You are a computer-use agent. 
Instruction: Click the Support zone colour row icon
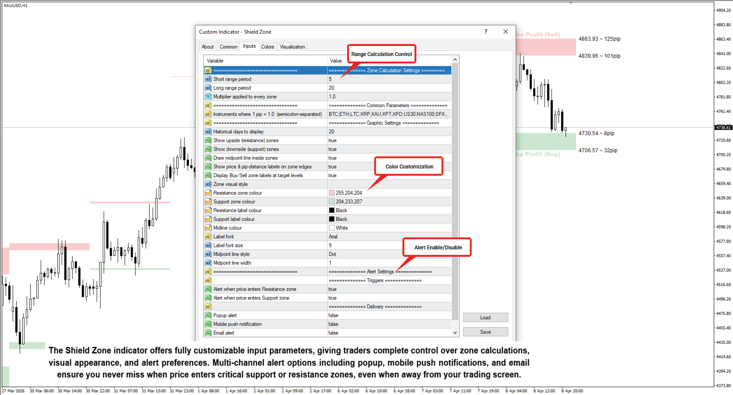[x=208, y=202]
